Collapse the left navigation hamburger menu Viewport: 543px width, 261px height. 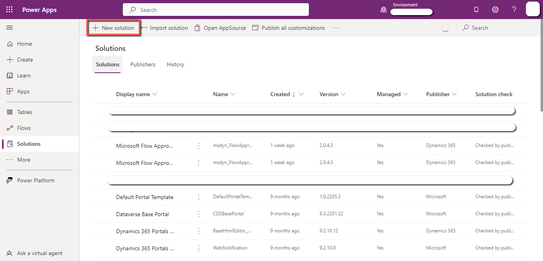click(10, 28)
